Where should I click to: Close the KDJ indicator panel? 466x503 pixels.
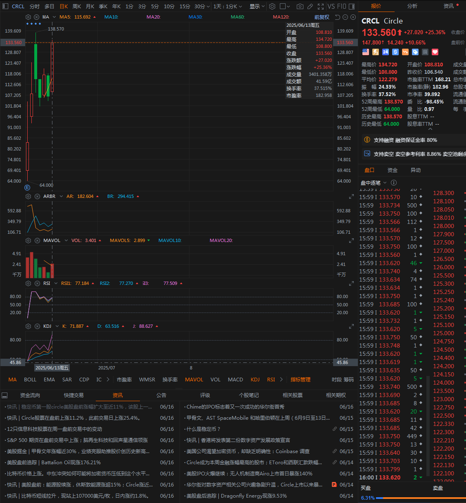coord(37,326)
